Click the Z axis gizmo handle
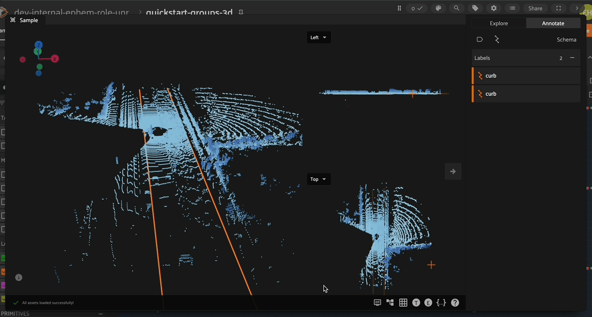Viewport: 592px width, 317px height. coord(39,45)
